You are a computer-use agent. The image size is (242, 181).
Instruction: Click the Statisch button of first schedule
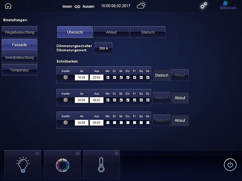click(x=161, y=75)
